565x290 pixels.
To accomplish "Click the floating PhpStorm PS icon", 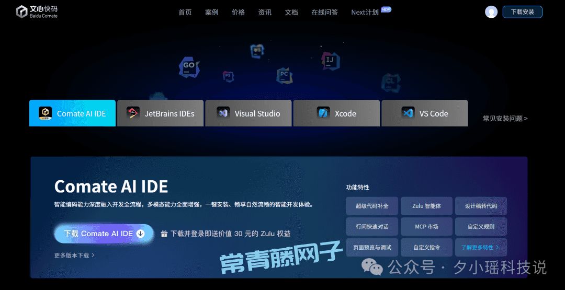I will (x=228, y=76).
